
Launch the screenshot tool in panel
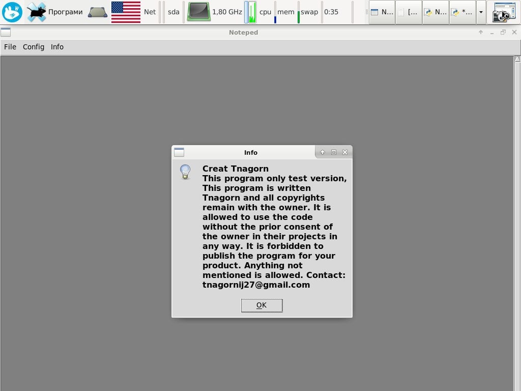tap(503, 12)
